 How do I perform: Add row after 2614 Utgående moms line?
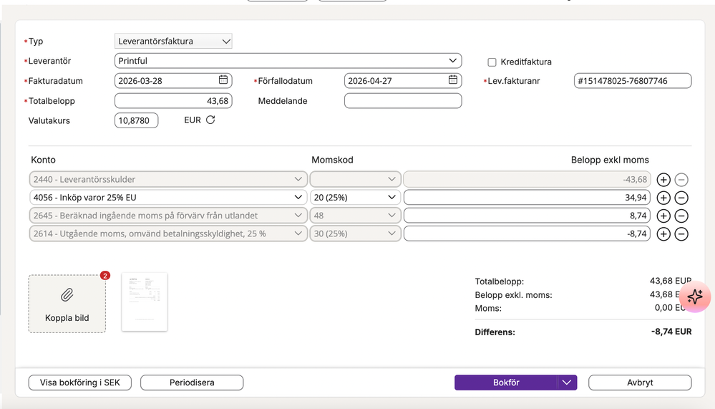(x=663, y=234)
